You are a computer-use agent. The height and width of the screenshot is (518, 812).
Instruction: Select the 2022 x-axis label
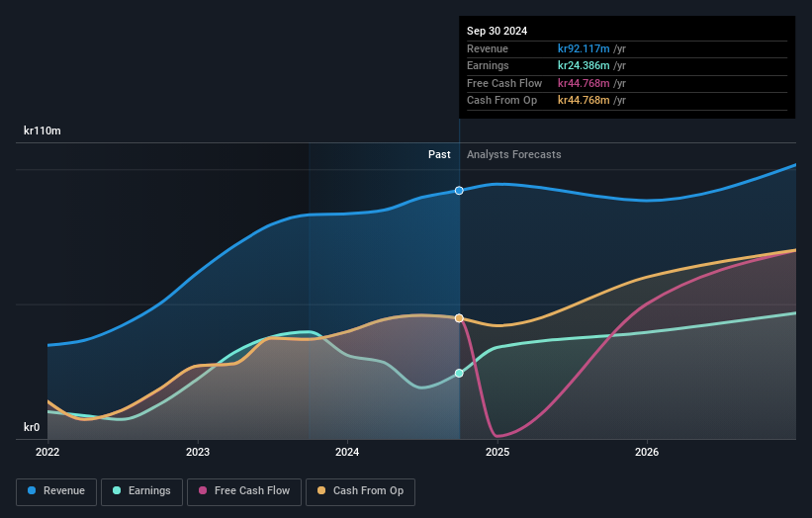tap(47, 452)
